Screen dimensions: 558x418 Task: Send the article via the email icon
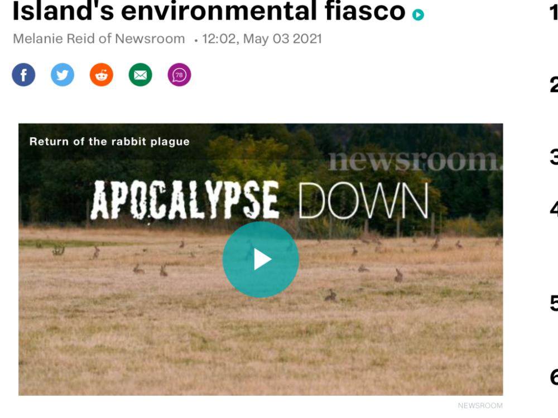coord(140,75)
